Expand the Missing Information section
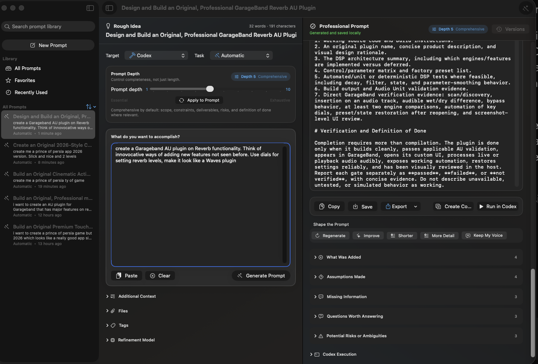This screenshot has height=364, width=538. (x=416, y=297)
